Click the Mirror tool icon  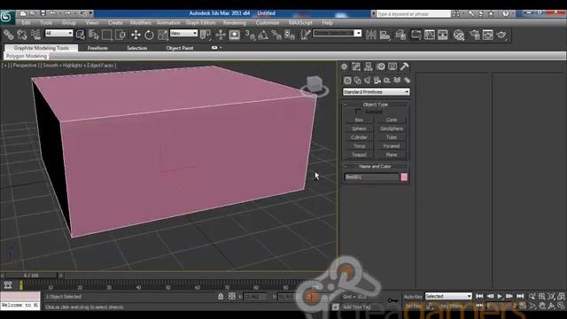[x=371, y=35]
